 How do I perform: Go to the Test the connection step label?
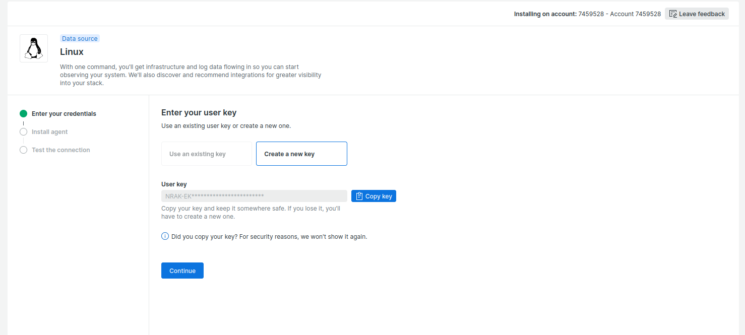pos(60,150)
